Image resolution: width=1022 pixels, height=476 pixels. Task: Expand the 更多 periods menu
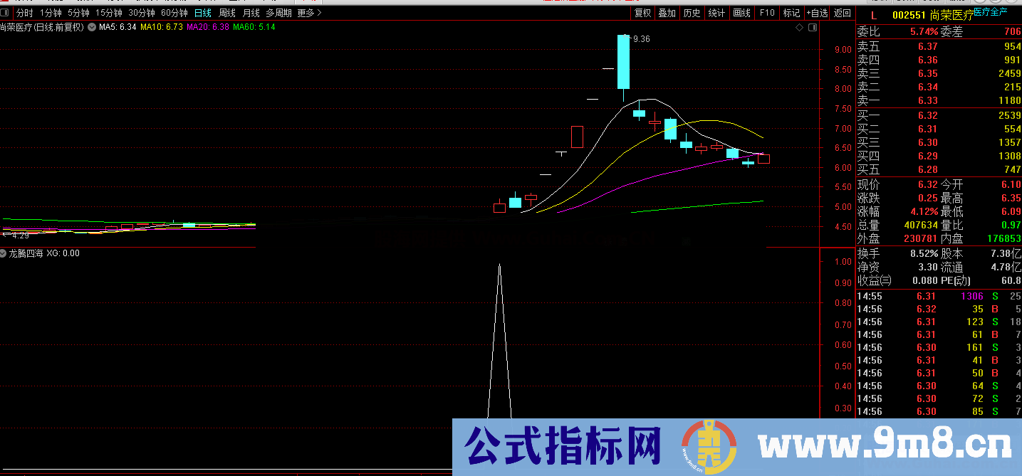point(308,13)
